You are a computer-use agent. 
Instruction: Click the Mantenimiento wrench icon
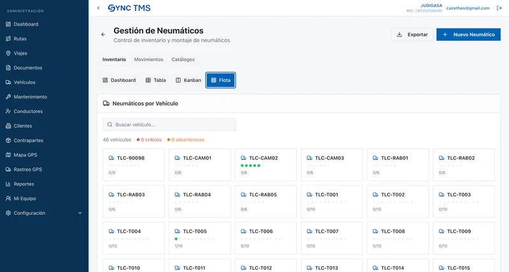tap(8, 97)
